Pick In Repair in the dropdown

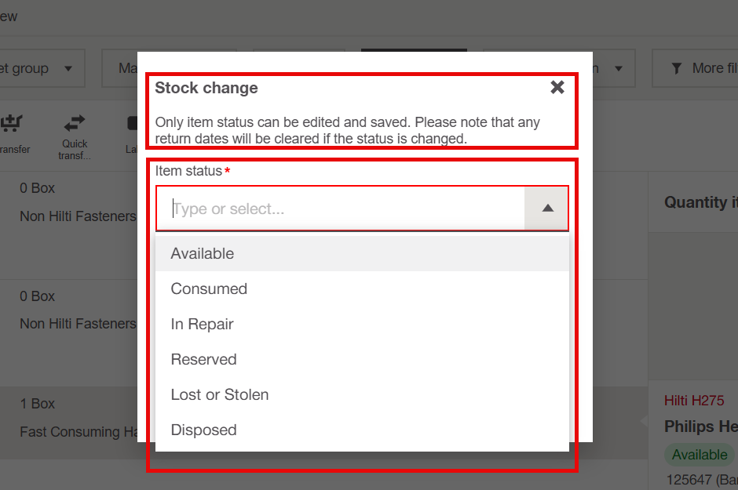click(203, 324)
